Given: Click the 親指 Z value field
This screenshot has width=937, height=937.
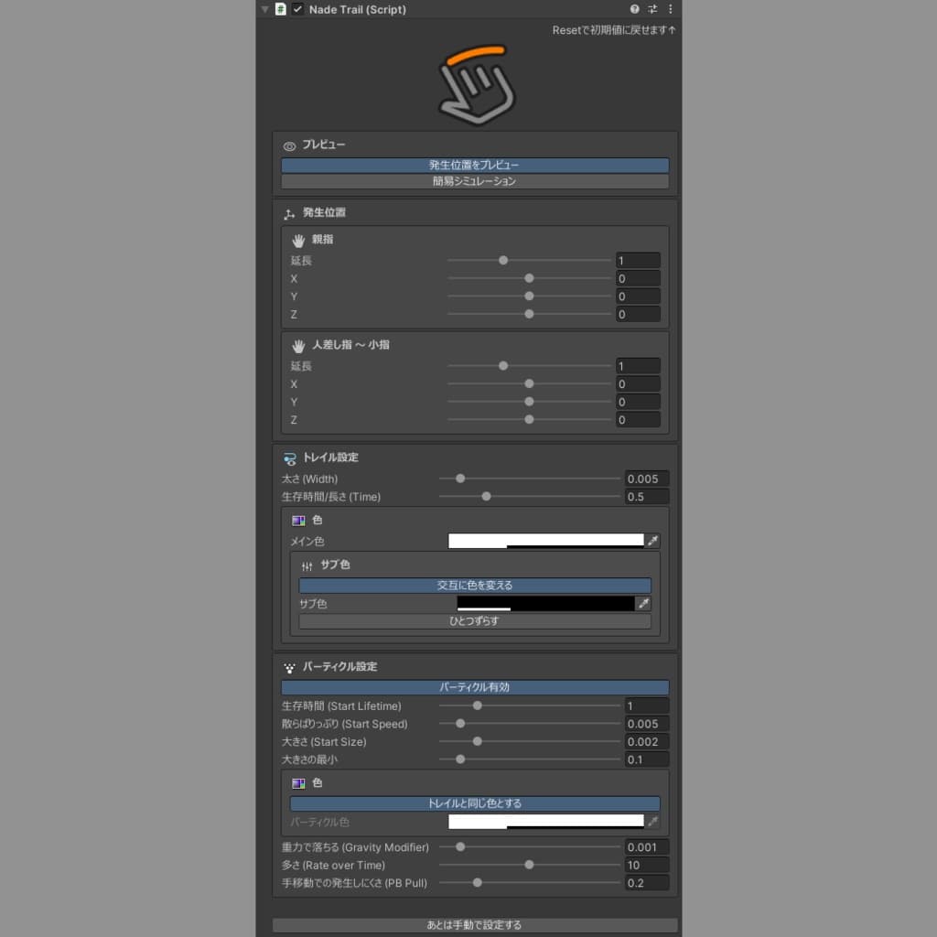Looking at the screenshot, I should pos(638,315).
